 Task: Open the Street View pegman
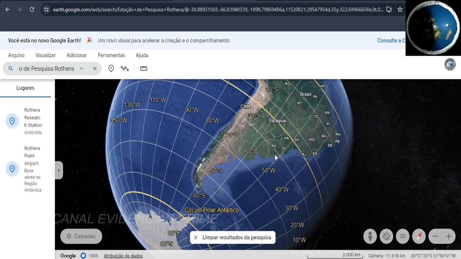click(370, 236)
